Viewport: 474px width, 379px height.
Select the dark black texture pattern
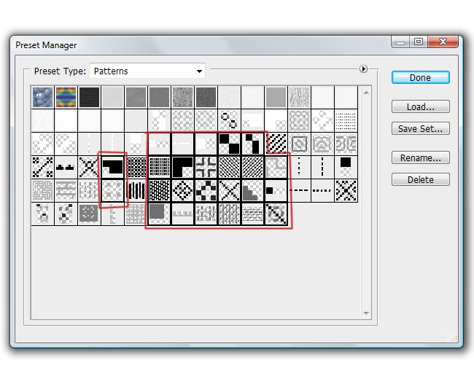point(89,97)
